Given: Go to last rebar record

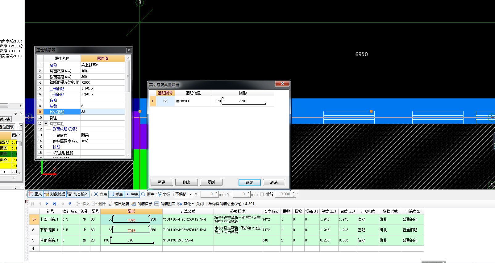Looking at the screenshot, I should (54, 204).
